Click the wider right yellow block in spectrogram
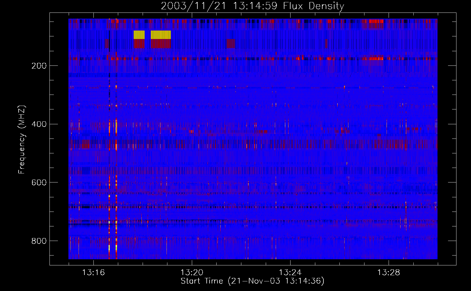The height and width of the screenshot is (291, 471). [x=161, y=35]
